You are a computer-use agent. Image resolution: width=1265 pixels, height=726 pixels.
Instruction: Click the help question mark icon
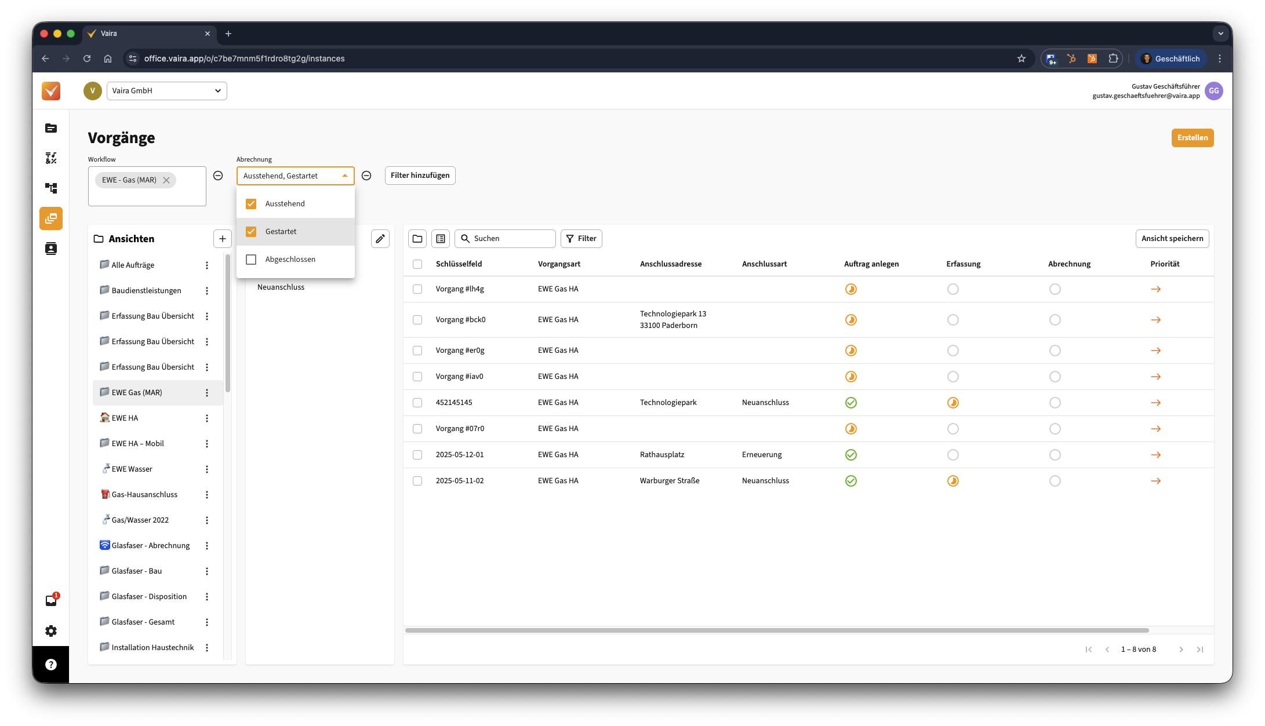tap(51, 665)
